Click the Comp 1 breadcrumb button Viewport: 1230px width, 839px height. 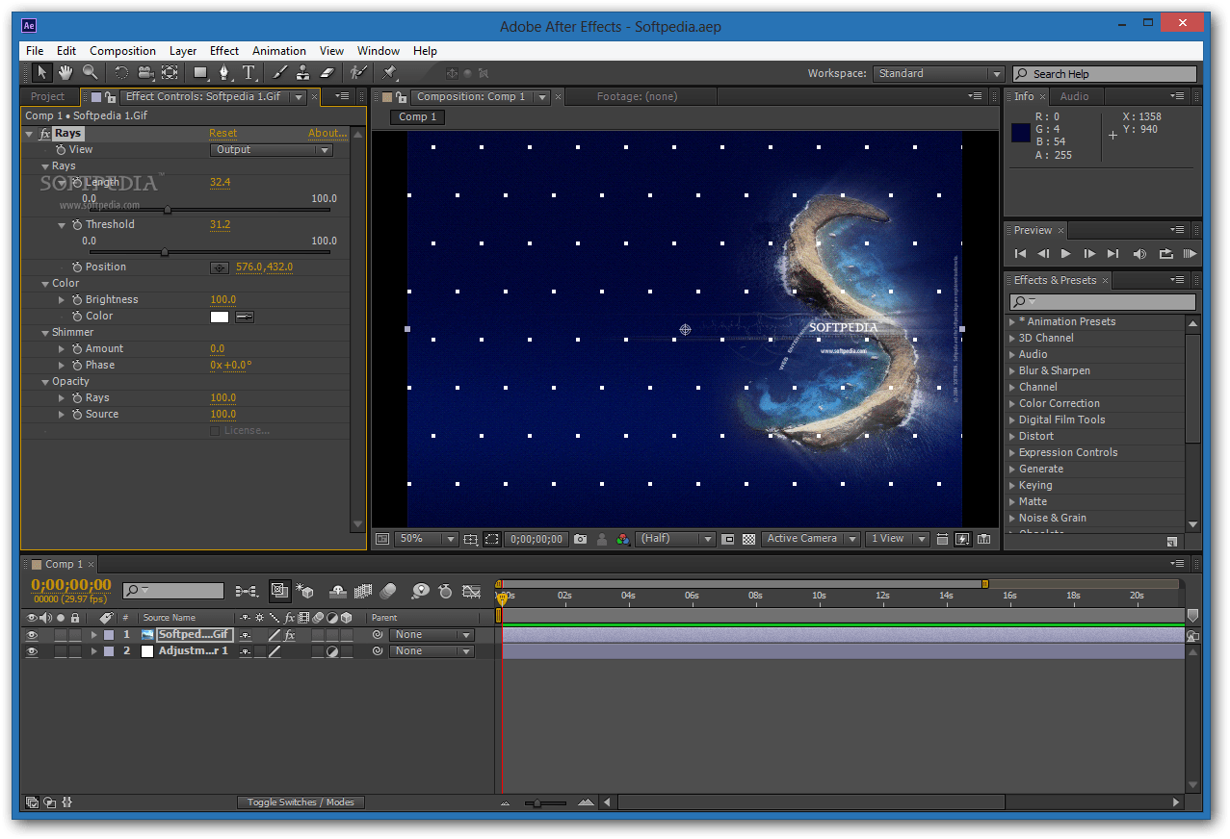coord(418,117)
